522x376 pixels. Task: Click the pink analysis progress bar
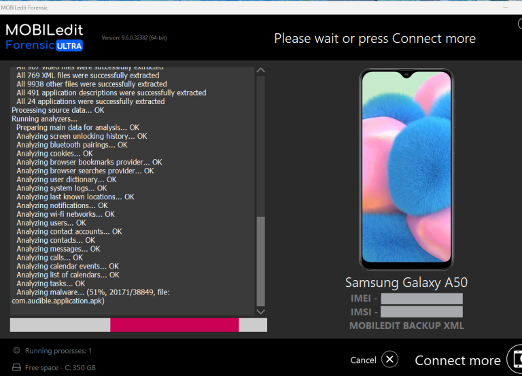tap(175, 325)
